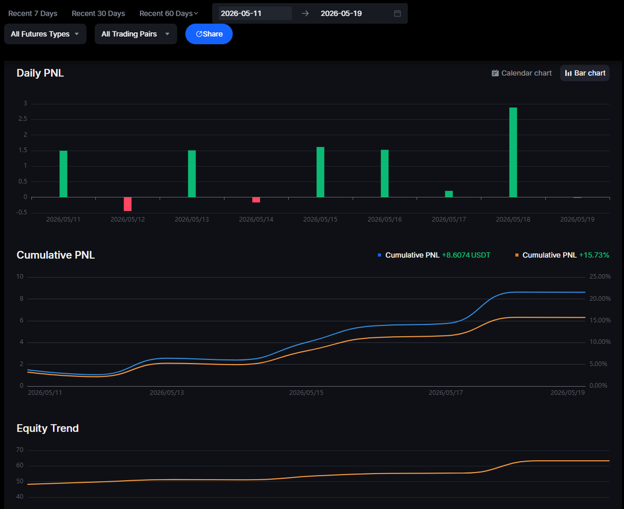The image size is (624, 509).
Task: Click the green bar for 2026/05/13
Action: pyautogui.click(x=192, y=174)
